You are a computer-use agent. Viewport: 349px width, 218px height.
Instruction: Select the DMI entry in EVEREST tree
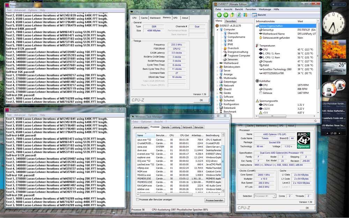(230, 41)
